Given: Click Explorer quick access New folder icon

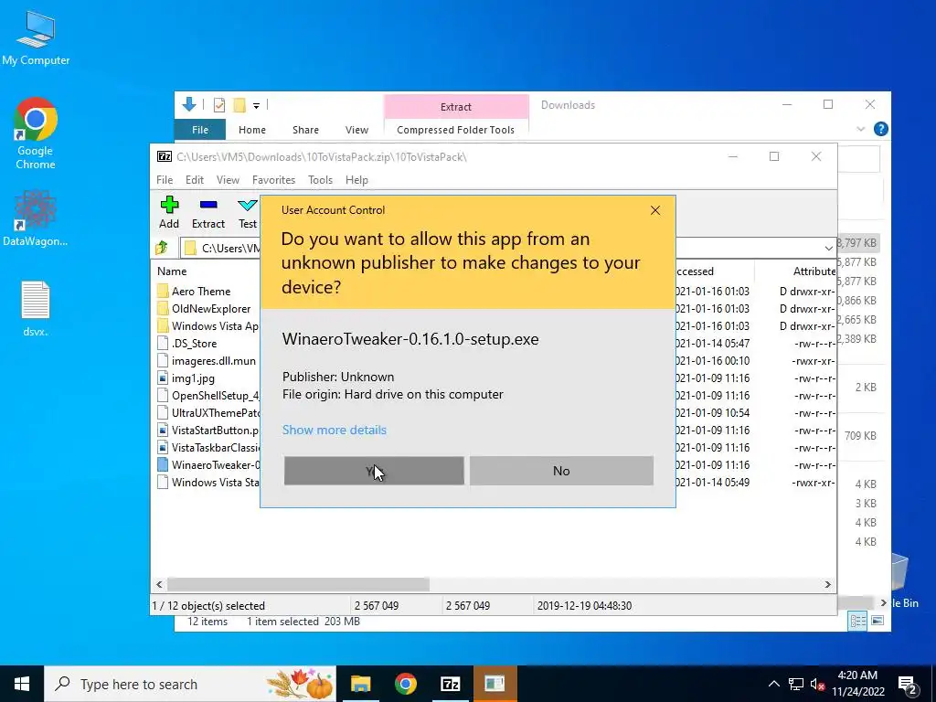Looking at the screenshot, I should click(239, 105).
